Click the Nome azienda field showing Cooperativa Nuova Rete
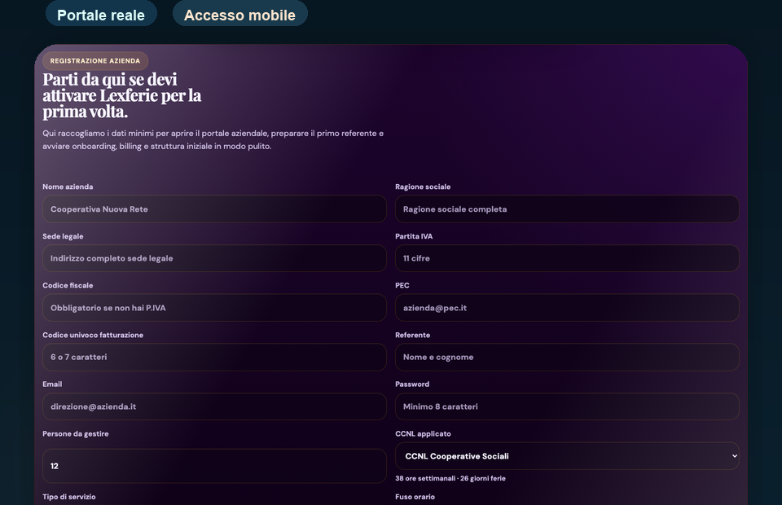The height and width of the screenshot is (505, 782). (x=214, y=209)
